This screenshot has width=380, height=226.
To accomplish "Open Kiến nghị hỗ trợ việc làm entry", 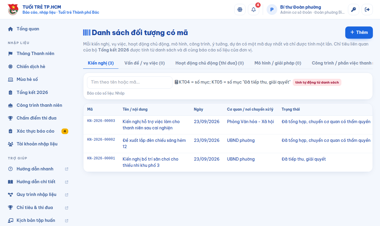I will point(151,125).
